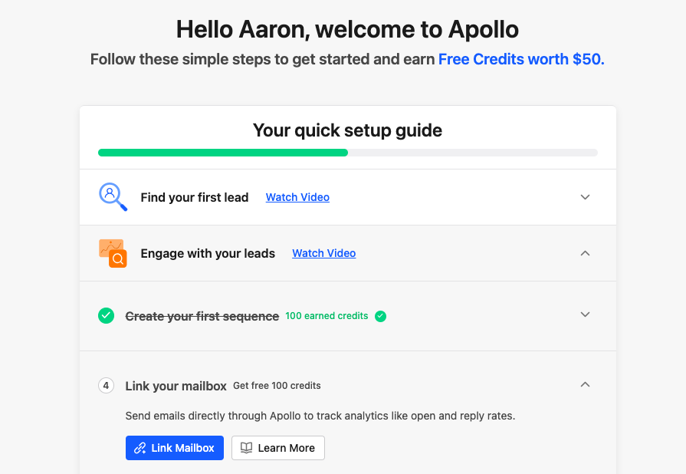This screenshot has width=686, height=474.
Task: Click the step 4 number badge
Action: [x=106, y=385]
